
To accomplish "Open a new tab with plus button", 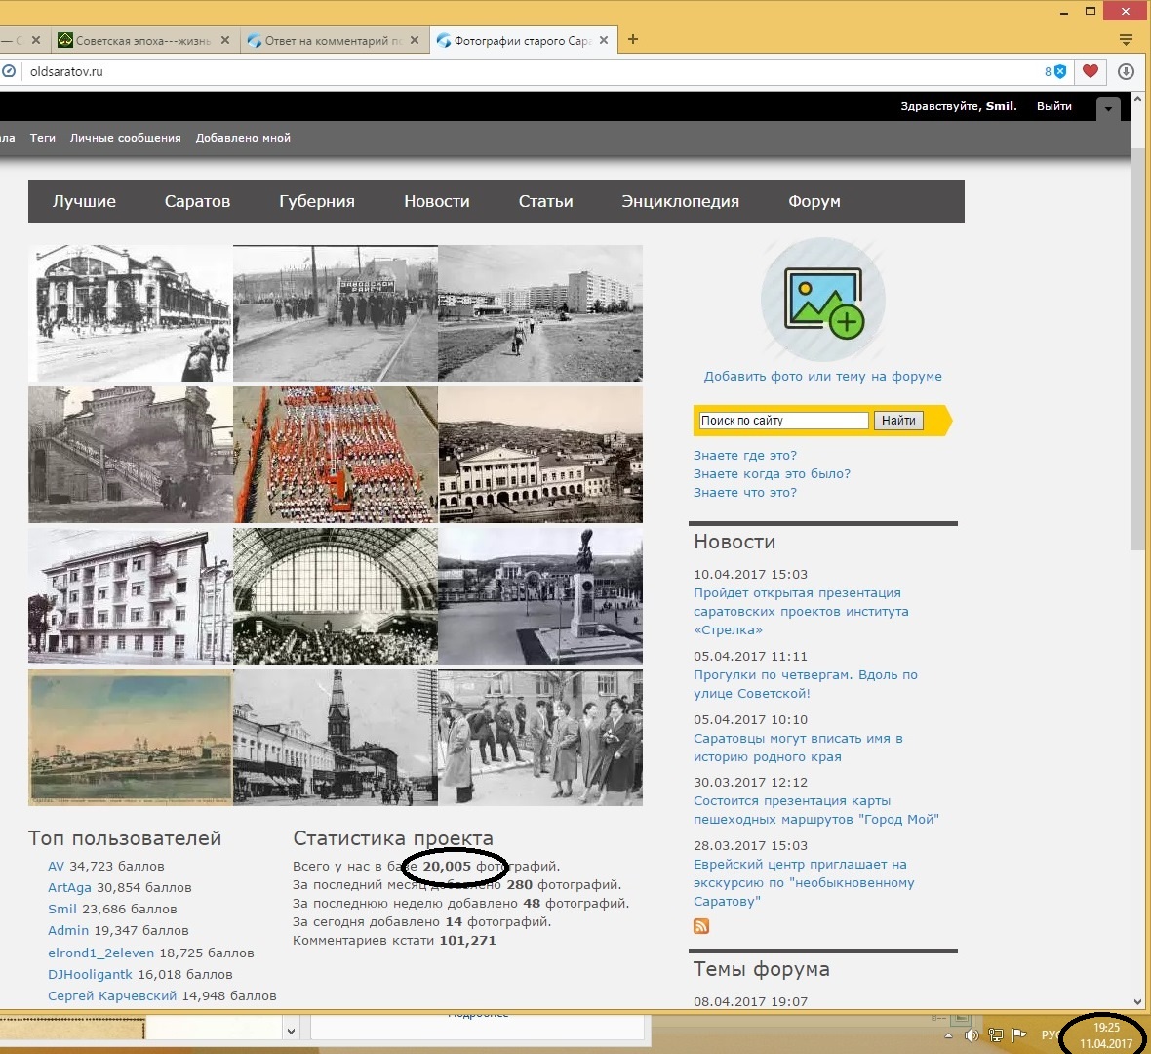I will (x=633, y=40).
